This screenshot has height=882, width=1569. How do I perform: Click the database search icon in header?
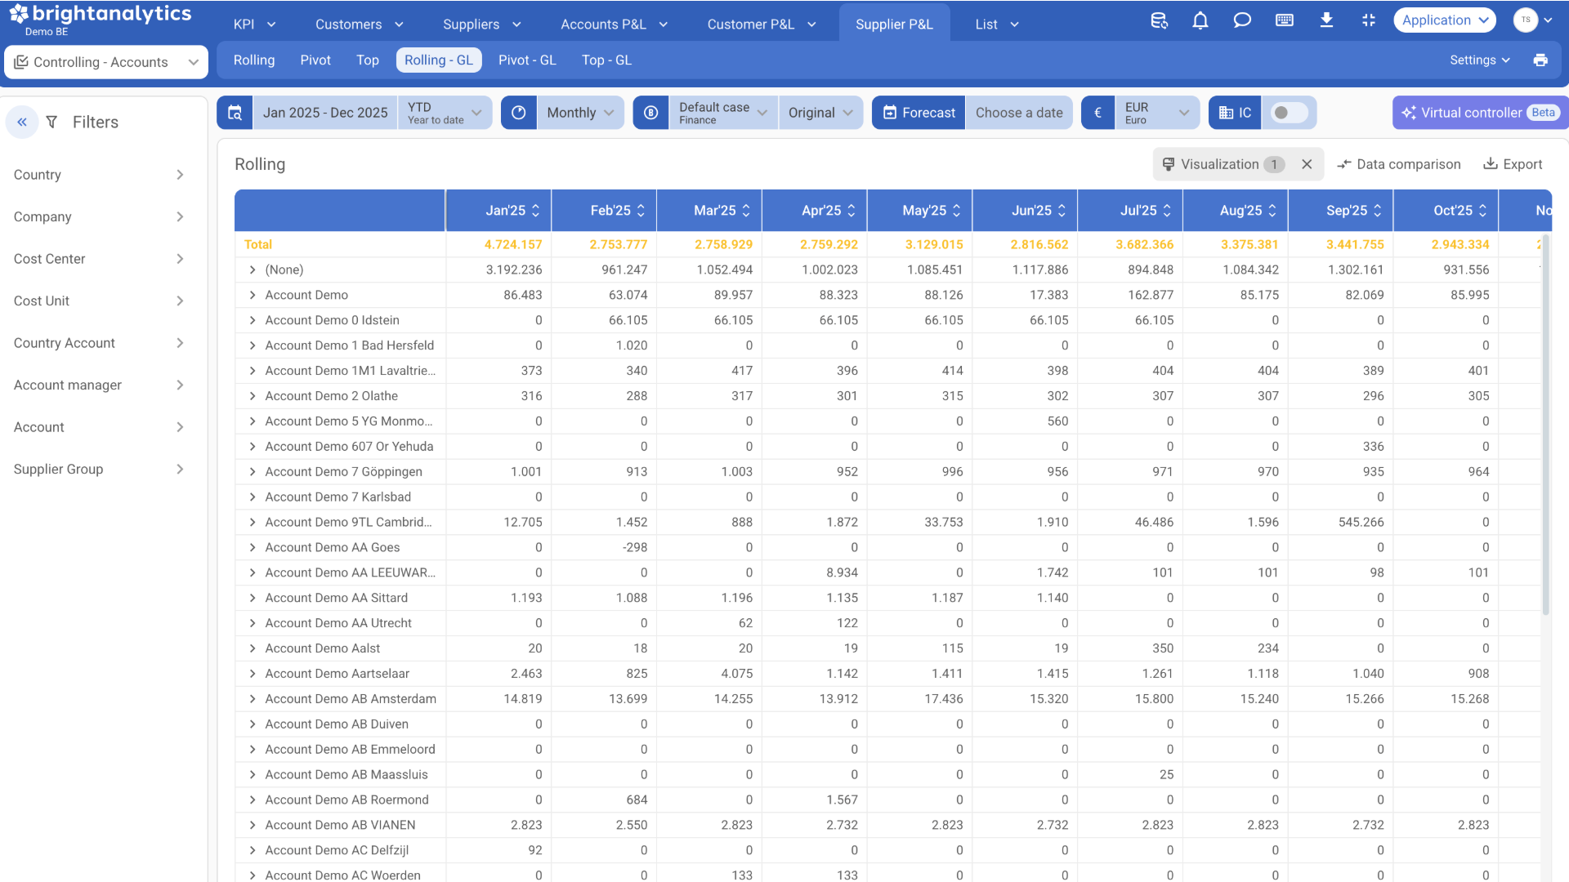point(1159,21)
